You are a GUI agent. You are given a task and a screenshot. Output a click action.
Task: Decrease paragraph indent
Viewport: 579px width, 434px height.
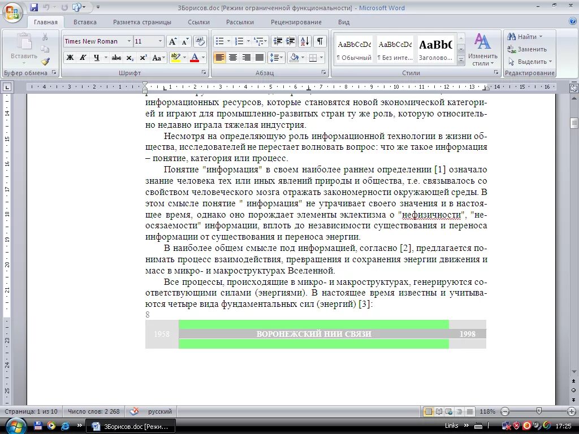click(277, 41)
